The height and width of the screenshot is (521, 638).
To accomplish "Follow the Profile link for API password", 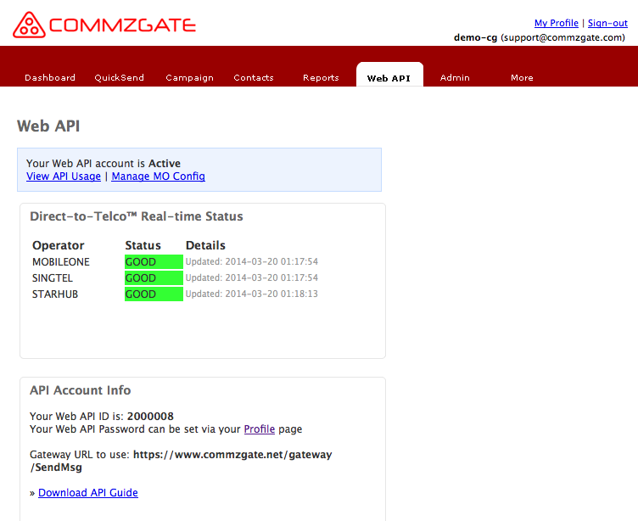I will click(x=260, y=429).
